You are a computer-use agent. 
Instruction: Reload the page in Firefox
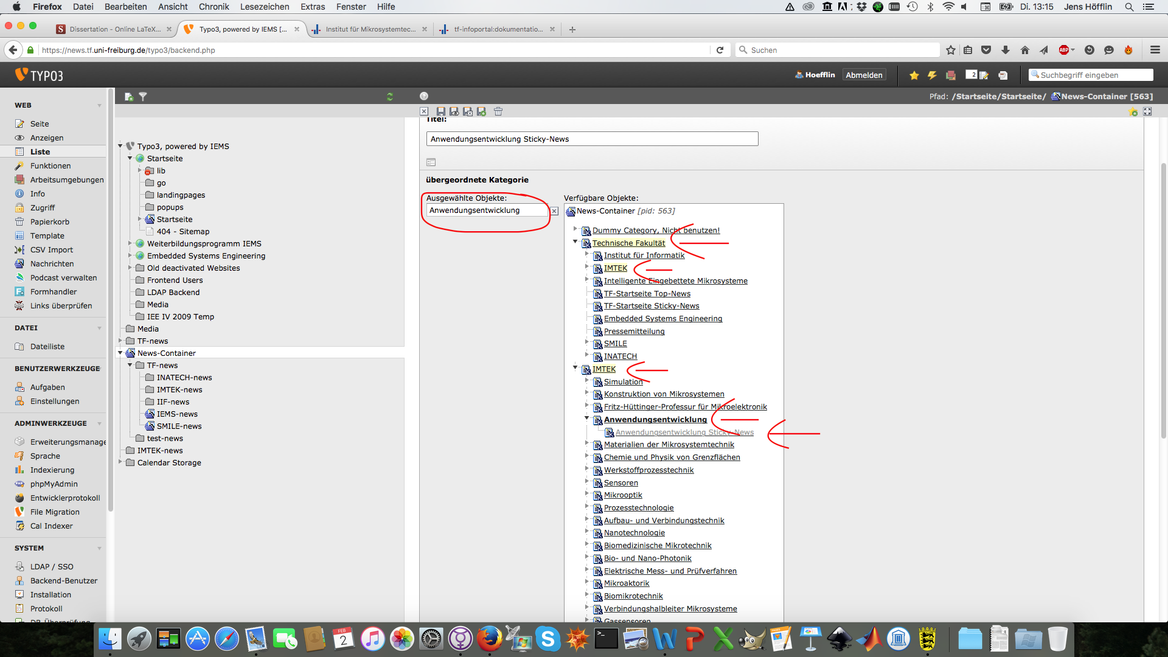720,50
